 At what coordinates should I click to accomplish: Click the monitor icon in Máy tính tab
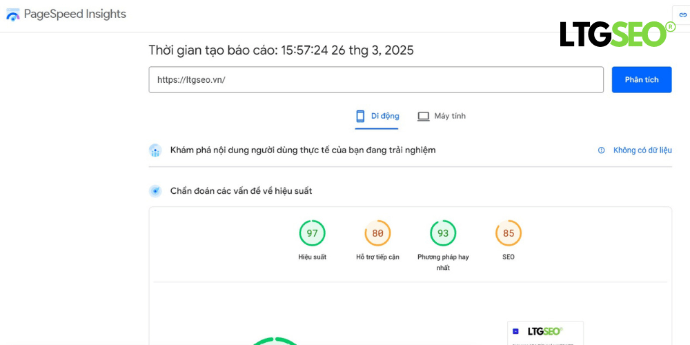point(424,116)
